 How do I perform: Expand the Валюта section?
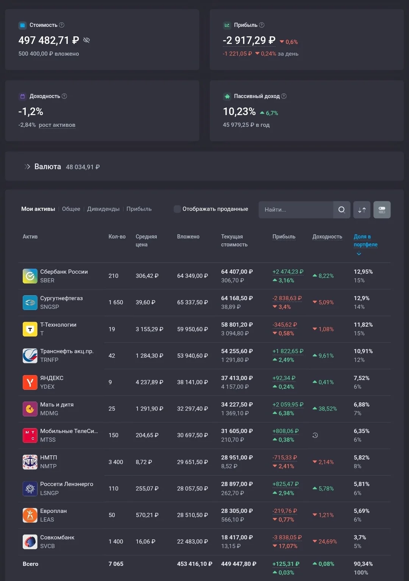pyautogui.click(x=27, y=167)
